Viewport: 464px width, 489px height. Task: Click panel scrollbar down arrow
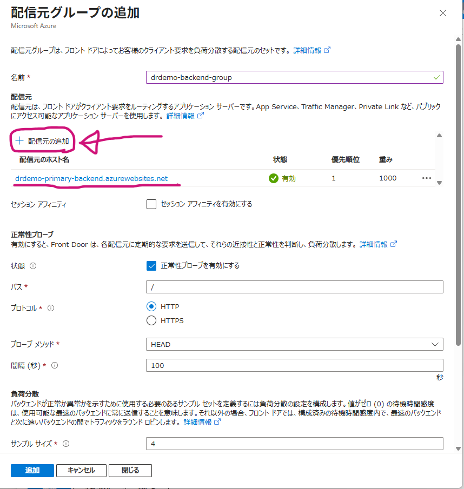(x=458, y=449)
